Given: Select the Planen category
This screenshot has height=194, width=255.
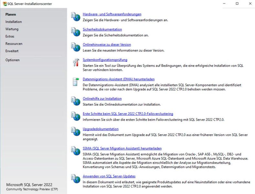Looking at the screenshot, I should pyautogui.click(x=11, y=15).
